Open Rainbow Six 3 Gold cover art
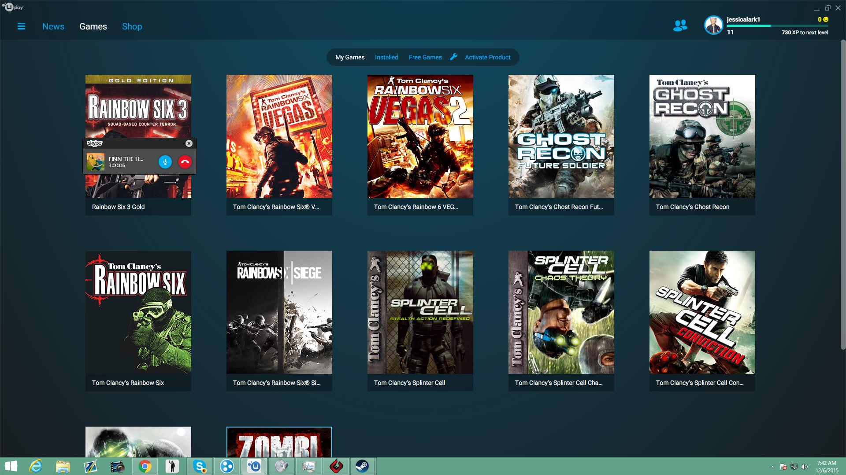Screen dimensions: 846x475 [x=138, y=136]
